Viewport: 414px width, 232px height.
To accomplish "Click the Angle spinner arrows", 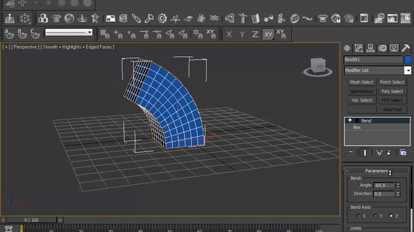I will point(398,186).
